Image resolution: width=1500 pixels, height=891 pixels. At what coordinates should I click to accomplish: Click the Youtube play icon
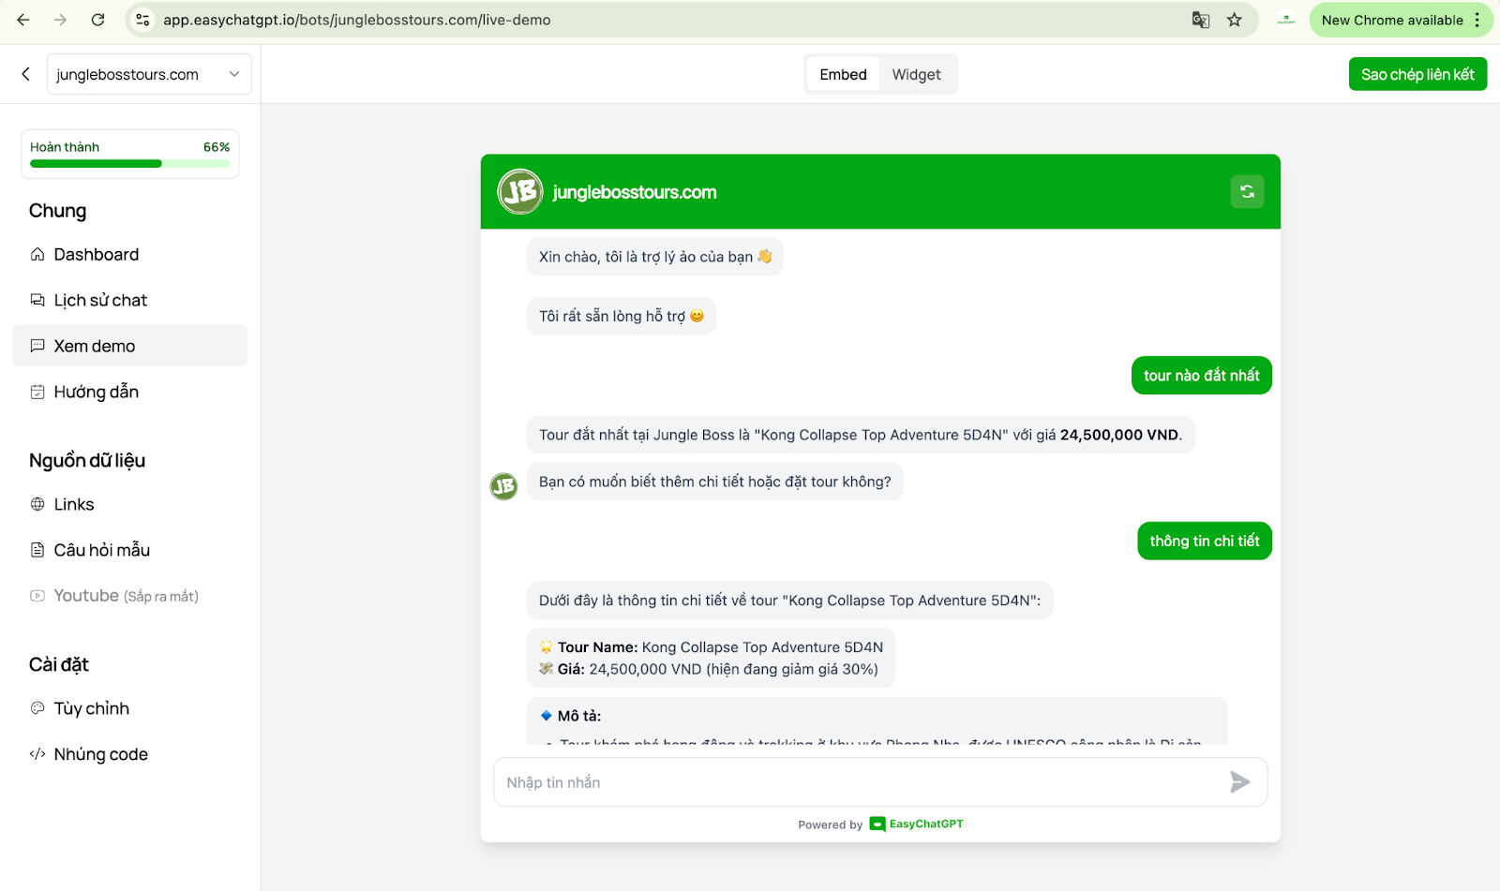pos(37,596)
